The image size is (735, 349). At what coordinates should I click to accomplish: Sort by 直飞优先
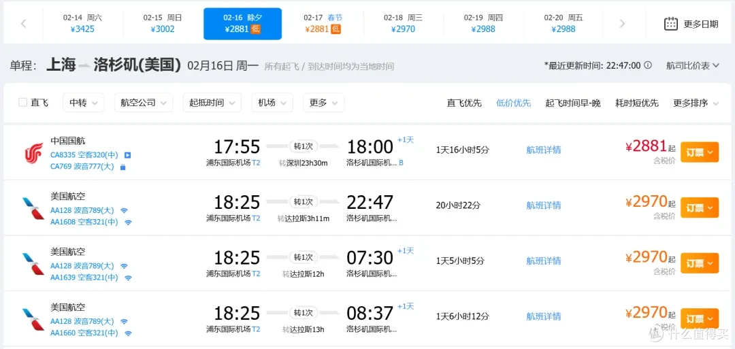click(464, 103)
